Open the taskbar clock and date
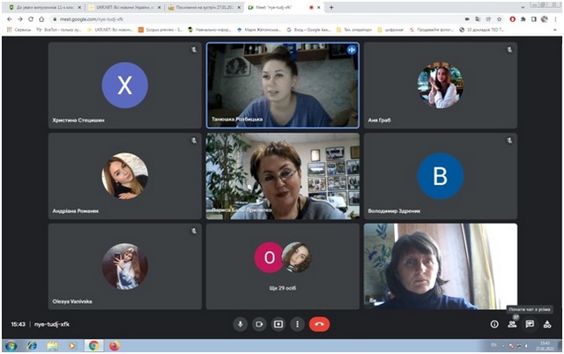The height and width of the screenshot is (354, 564). coord(545,346)
